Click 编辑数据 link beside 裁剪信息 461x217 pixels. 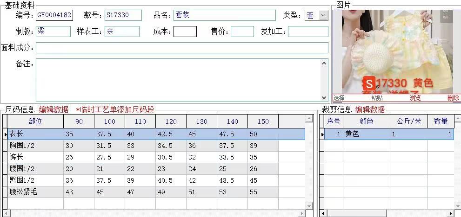(370, 110)
